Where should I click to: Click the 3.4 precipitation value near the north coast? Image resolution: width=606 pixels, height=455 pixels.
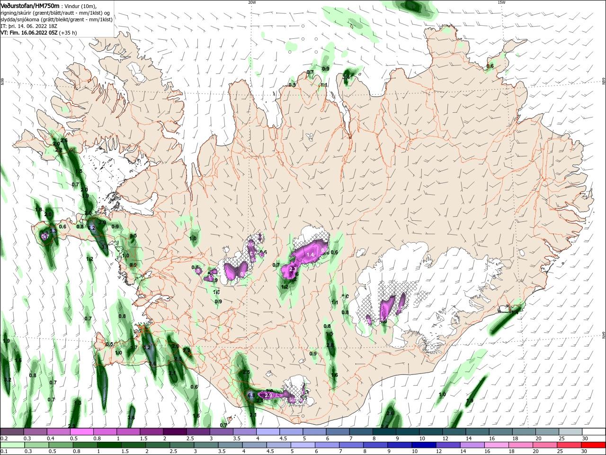[x=346, y=77]
